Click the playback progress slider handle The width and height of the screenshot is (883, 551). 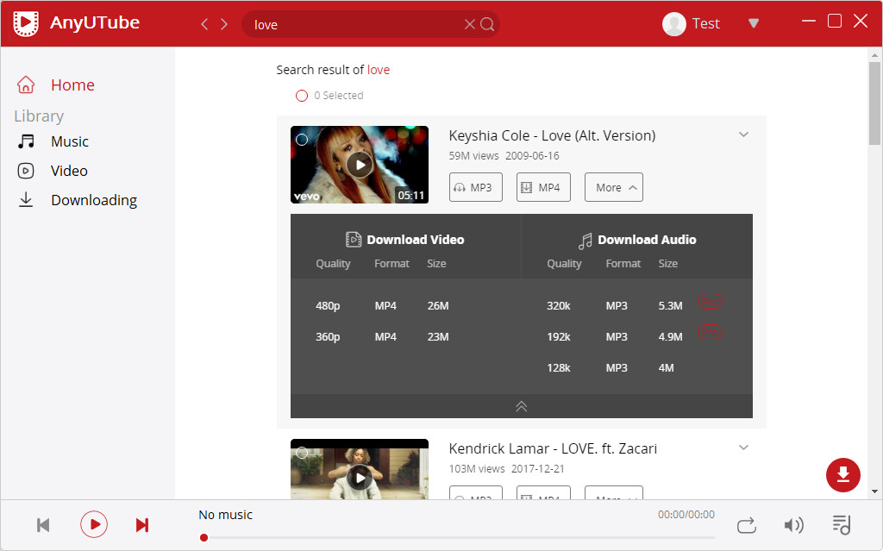tap(204, 537)
